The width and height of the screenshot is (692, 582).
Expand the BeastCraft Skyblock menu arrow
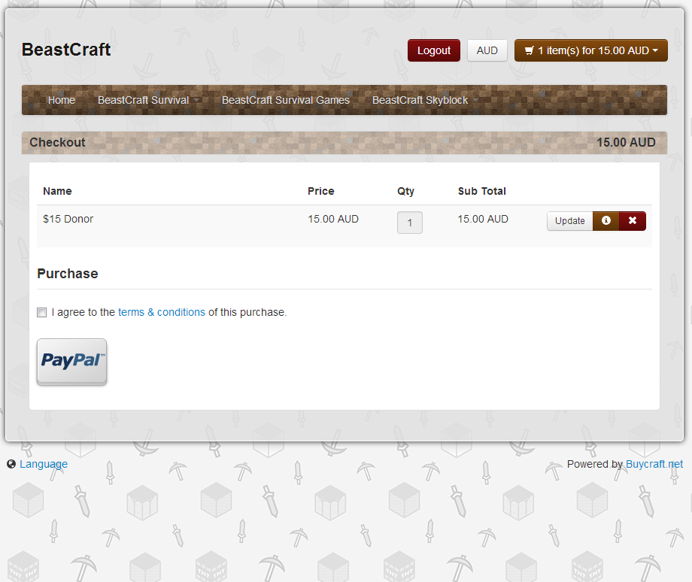(x=475, y=101)
